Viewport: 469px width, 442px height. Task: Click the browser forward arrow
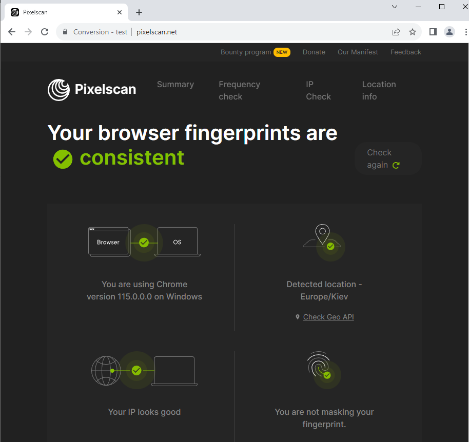coord(28,32)
